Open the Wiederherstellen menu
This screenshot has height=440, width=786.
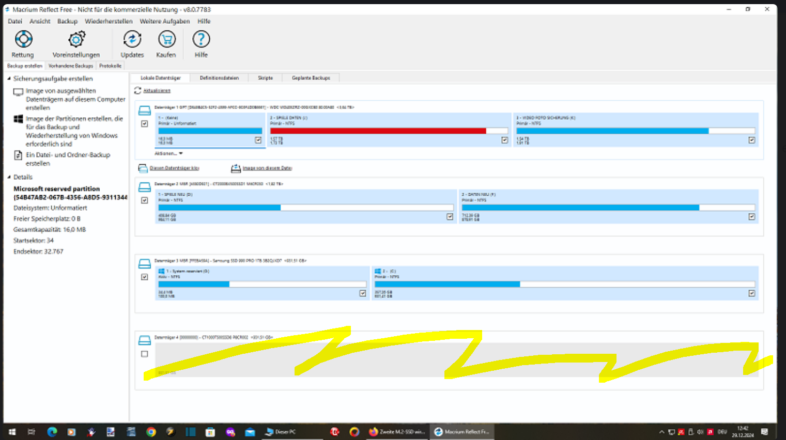pyautogui.click(x=109, y=21)
